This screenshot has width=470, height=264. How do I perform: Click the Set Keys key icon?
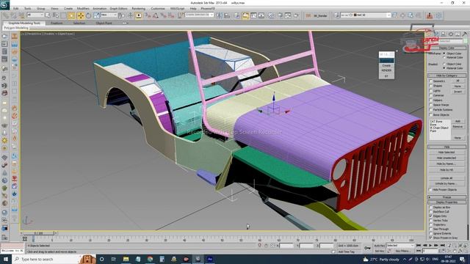[x=367, y=248]
